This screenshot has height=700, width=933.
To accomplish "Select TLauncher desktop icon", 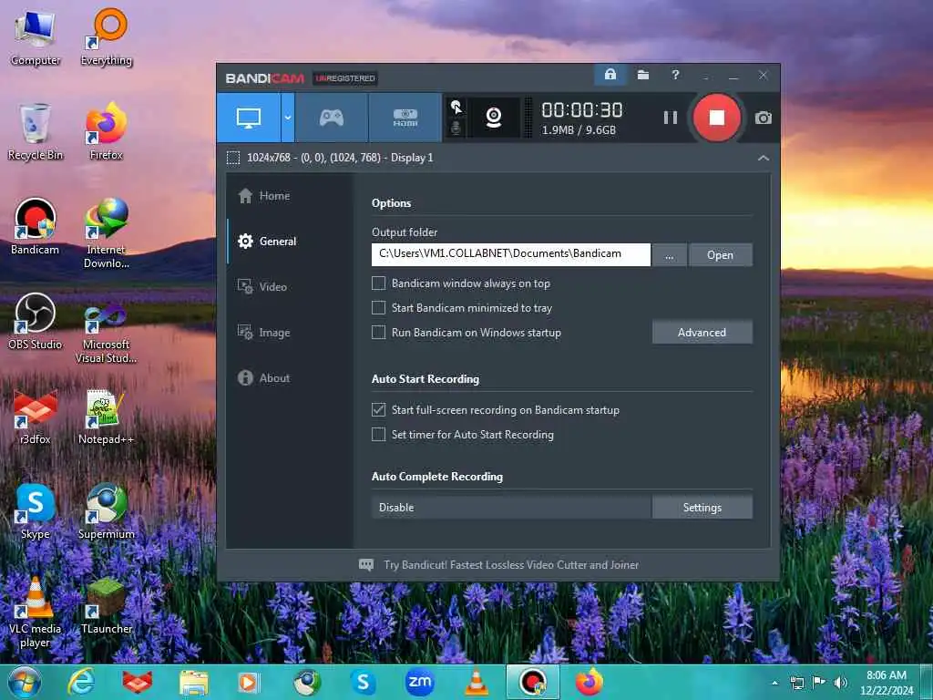I will (106, 605).
